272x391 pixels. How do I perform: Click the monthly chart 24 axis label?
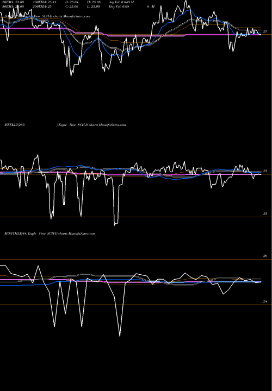[x=265, y=301]
